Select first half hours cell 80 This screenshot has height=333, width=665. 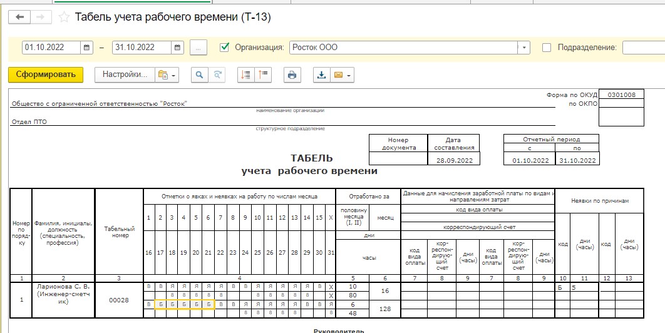click(353, 295)
